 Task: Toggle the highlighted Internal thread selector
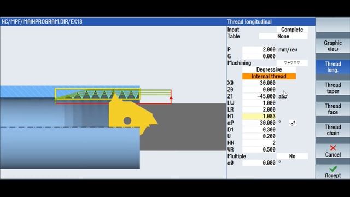[269, 77]
